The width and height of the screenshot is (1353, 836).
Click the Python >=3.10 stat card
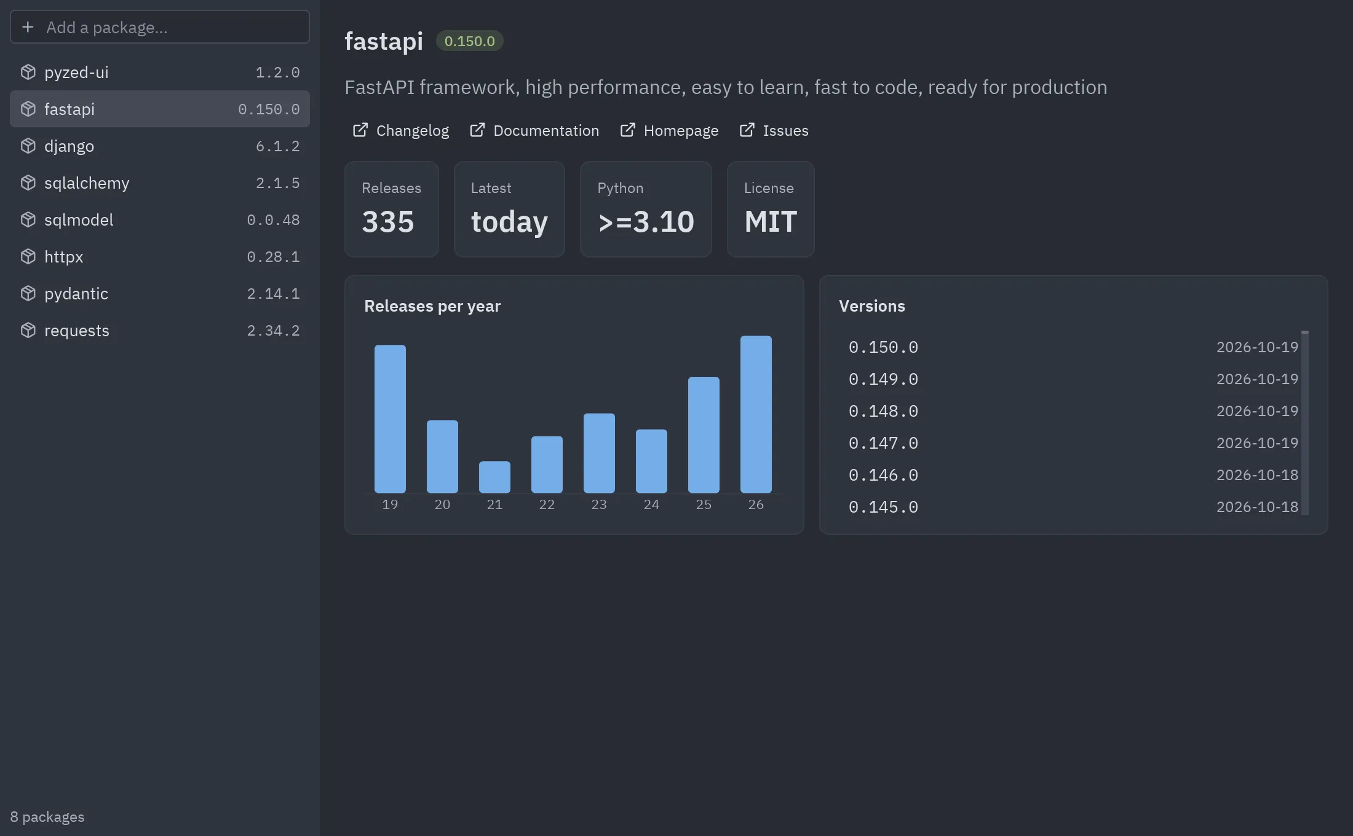pyautogui.click(x=646, y=209)
